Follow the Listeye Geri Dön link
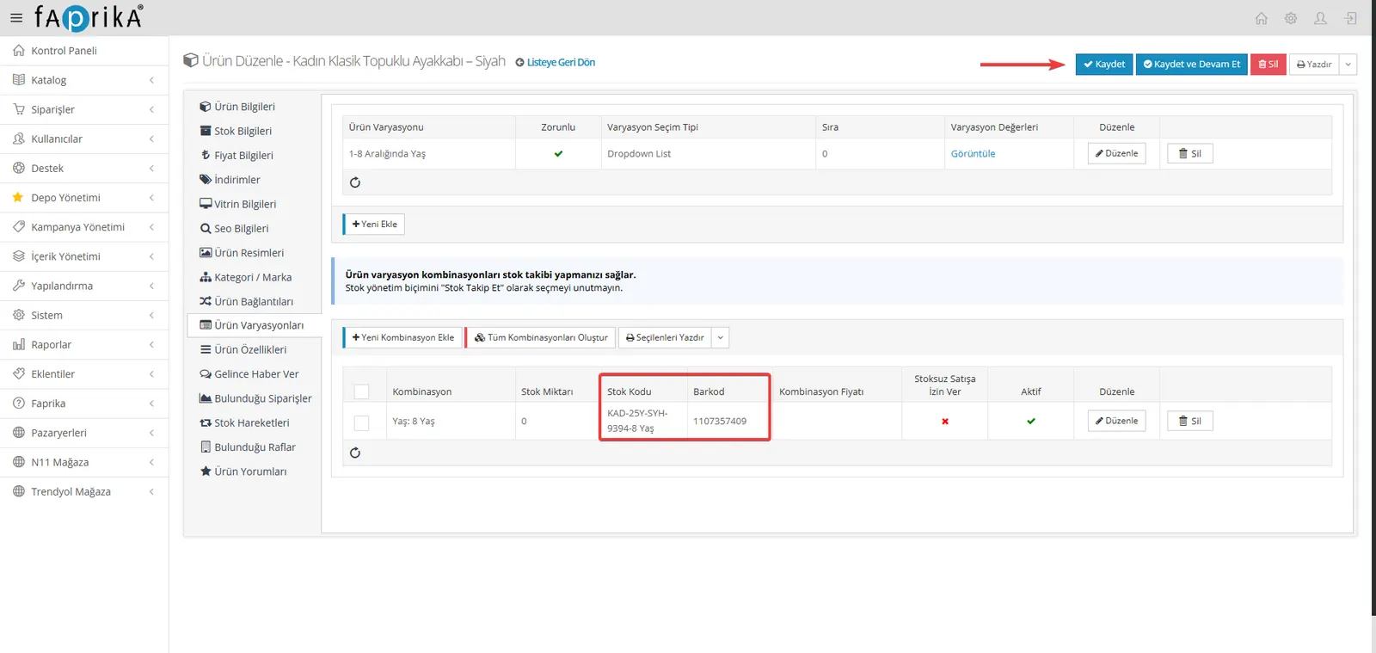Screen dimensions: 1376x653 point(556,63)
